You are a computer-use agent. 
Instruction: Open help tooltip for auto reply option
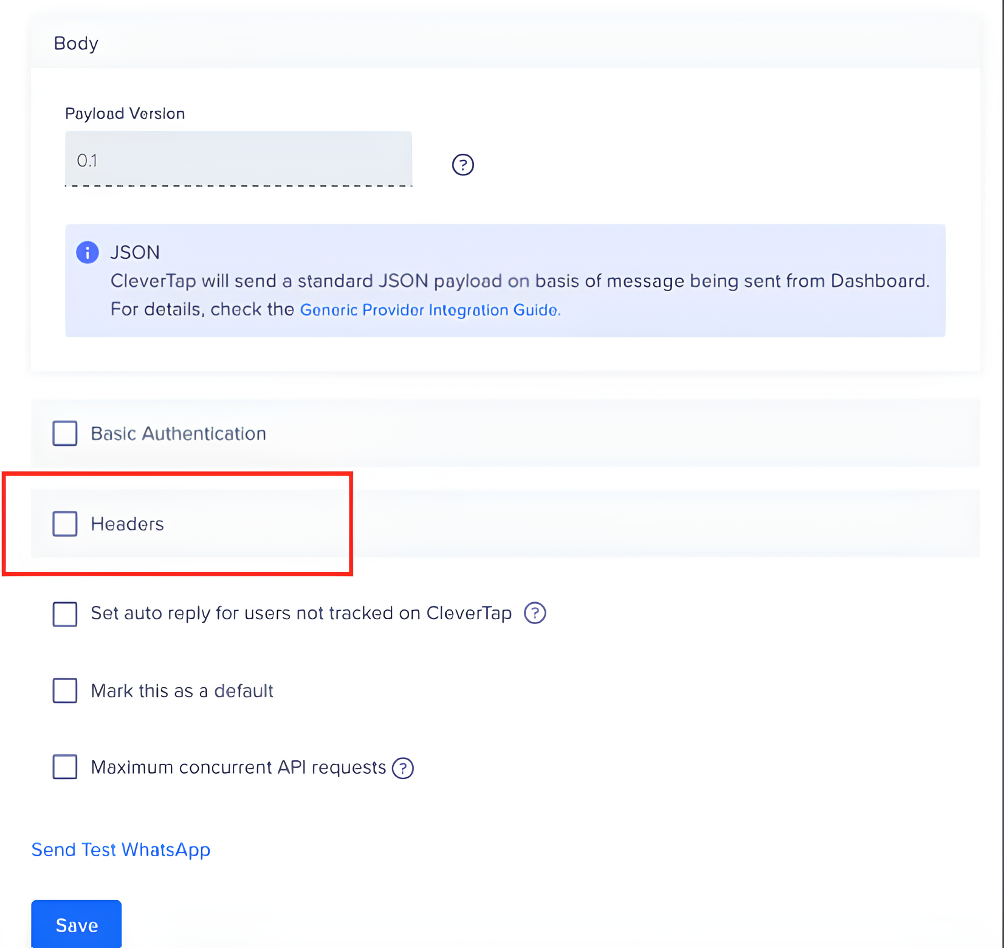point(535,613)
